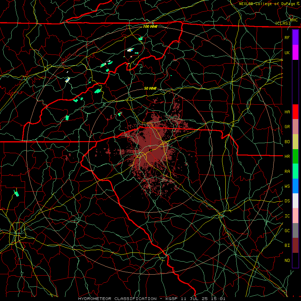Click the KGSP radar site identifier
The width and height of the screenshot is (301, 301).
point(172,299)
